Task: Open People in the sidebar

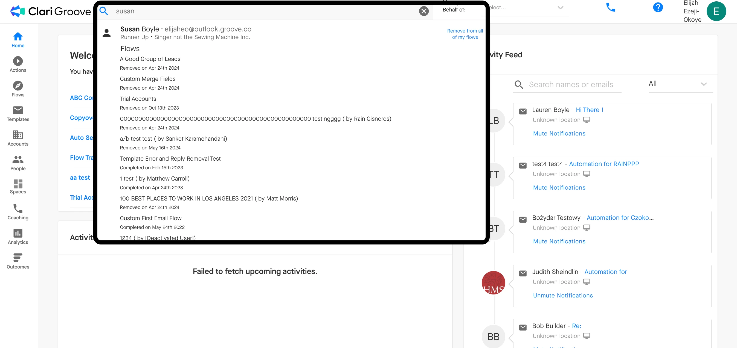Action: [x=18, y=163]
